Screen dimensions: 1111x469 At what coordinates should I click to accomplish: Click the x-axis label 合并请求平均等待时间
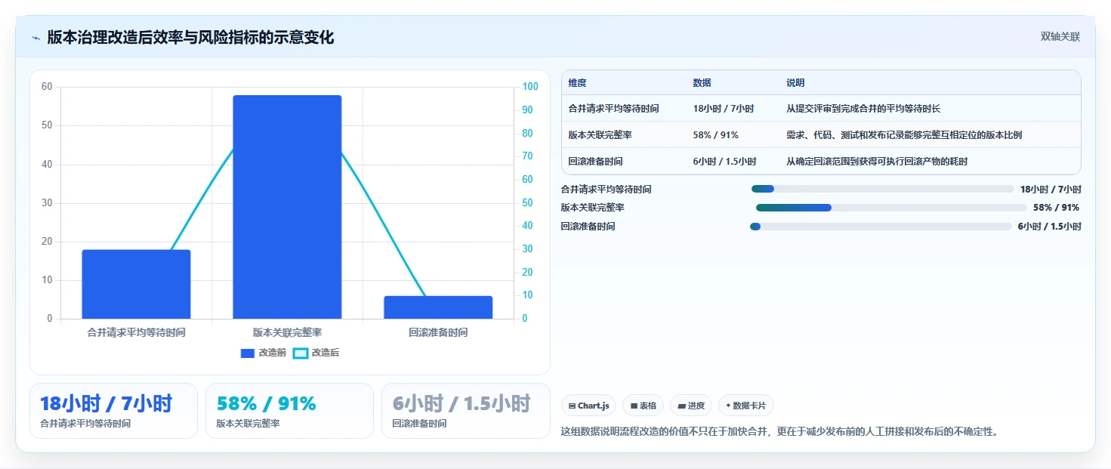coord(136,332)
